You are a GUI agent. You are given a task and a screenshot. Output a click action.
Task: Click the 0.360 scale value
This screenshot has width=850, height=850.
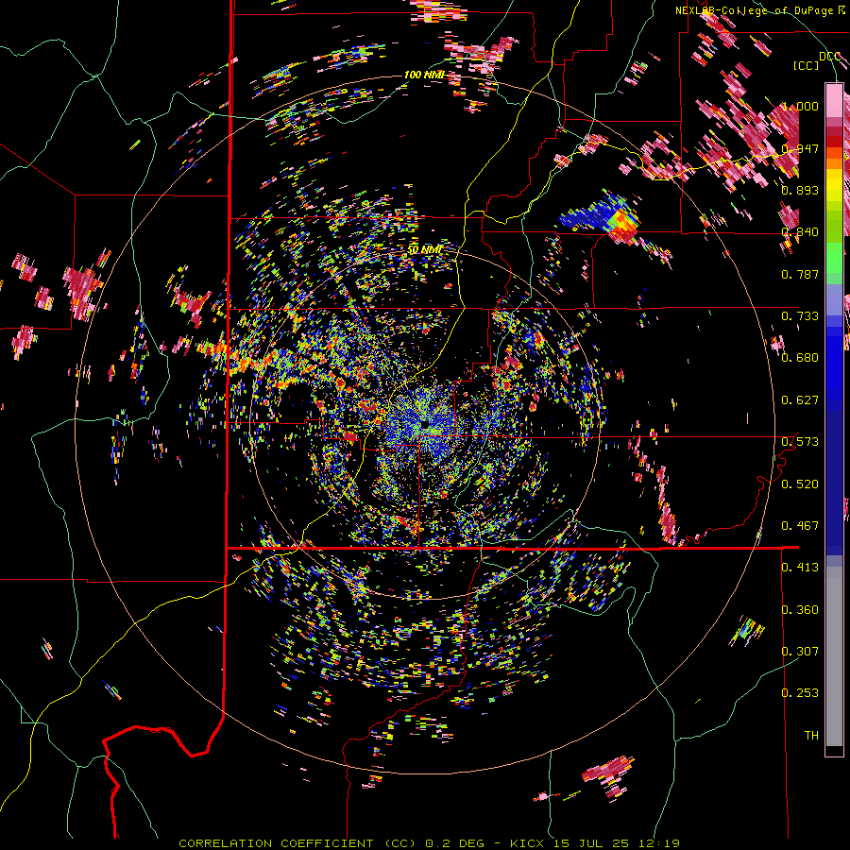[x=800, y=610]
